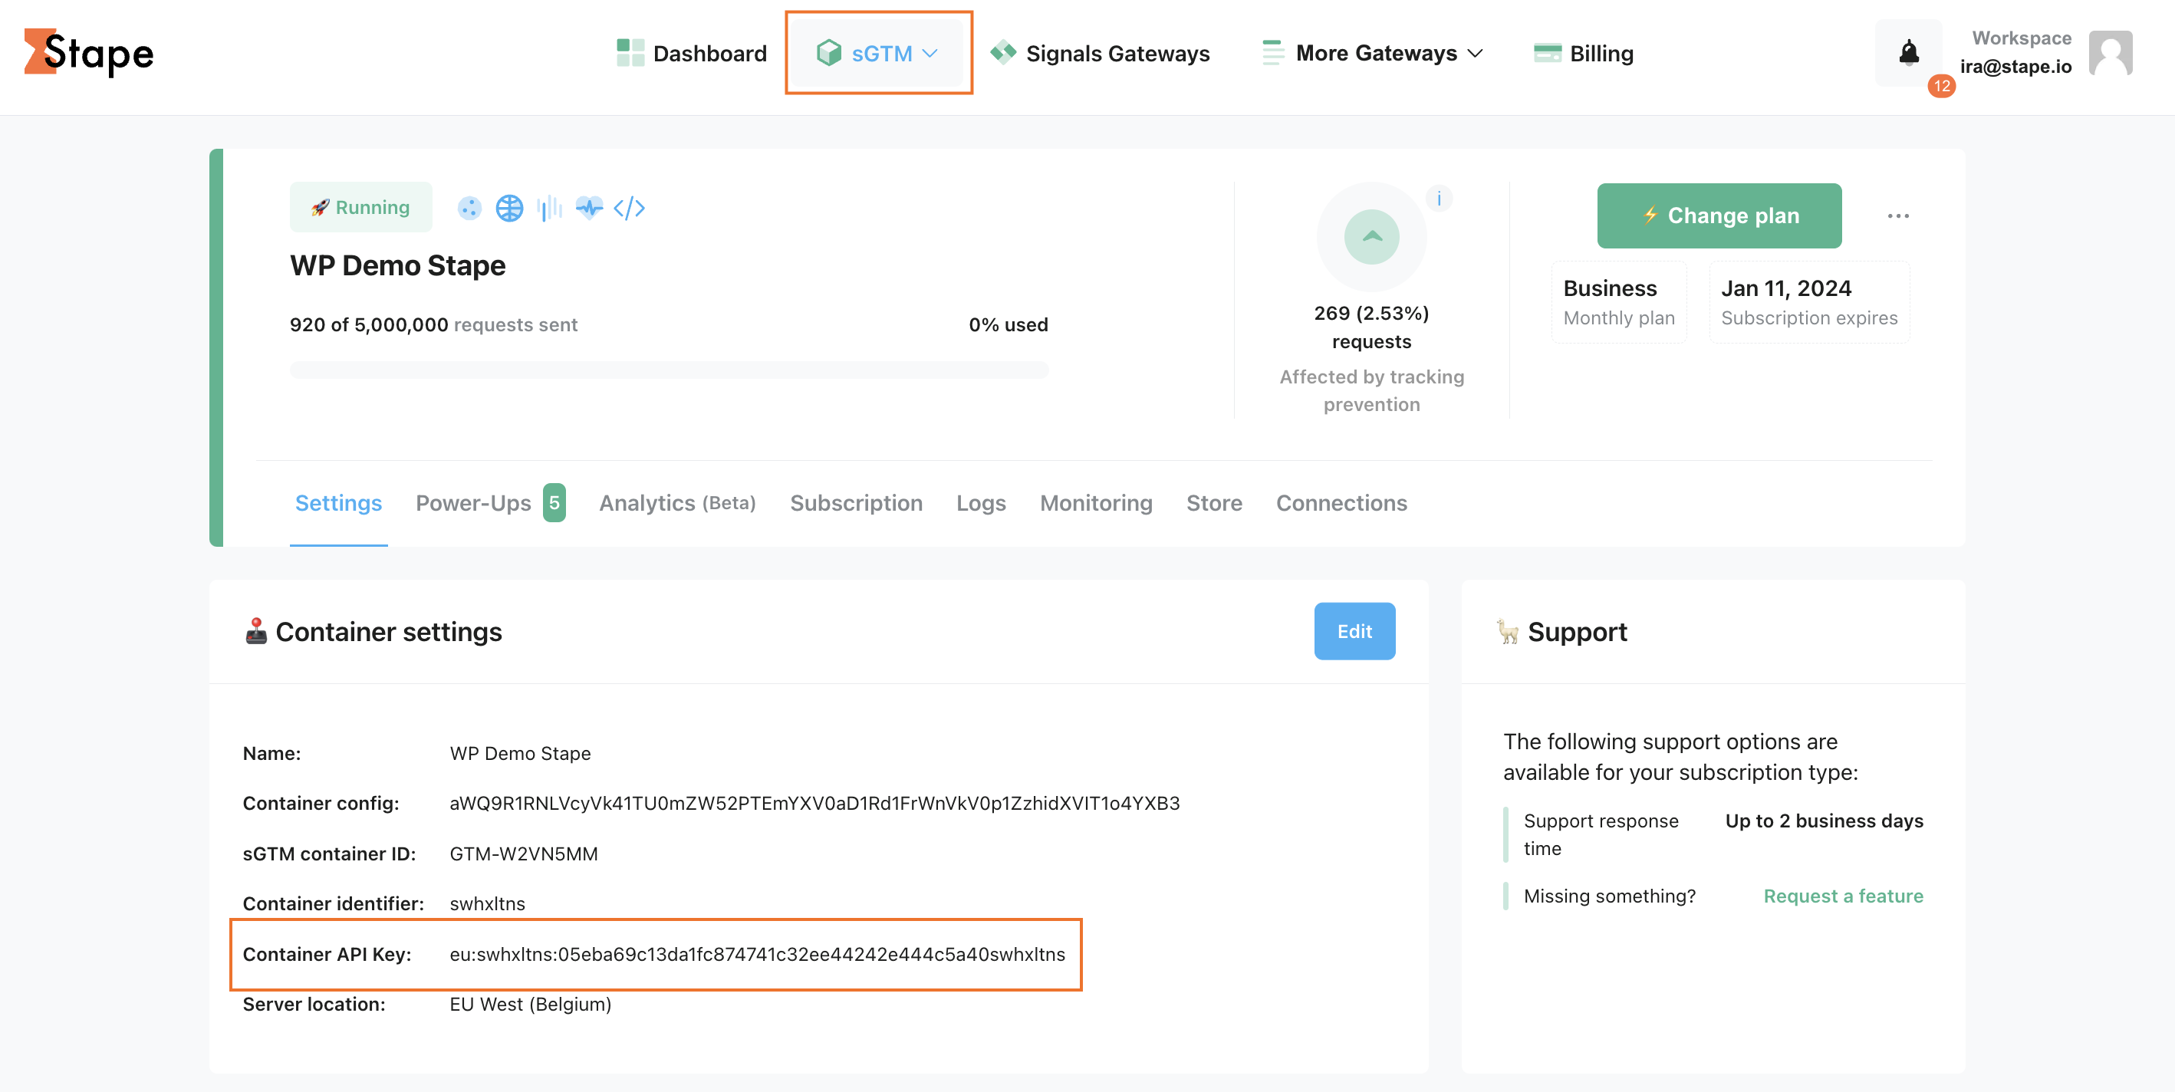The width and height of the screenshot is (2175, 1092).
Task: Expand the More Gateways menu
Action: click(1373, 53)
